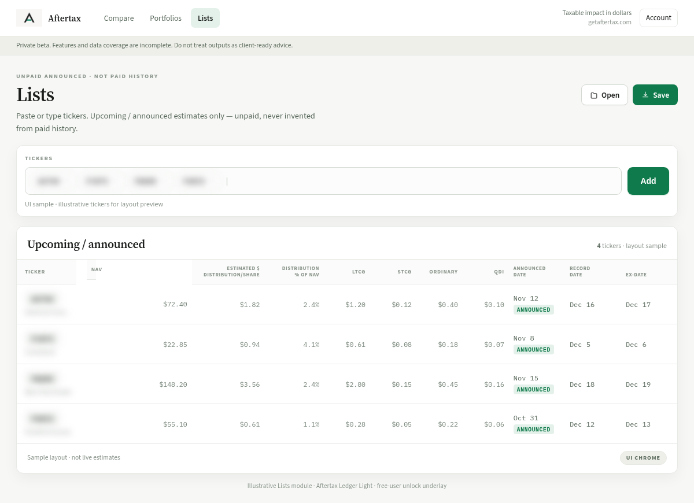Click the ANNOUNCED badge under Nov 8

[534, 350]
